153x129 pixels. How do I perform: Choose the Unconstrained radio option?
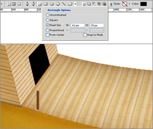pos(48,15)
